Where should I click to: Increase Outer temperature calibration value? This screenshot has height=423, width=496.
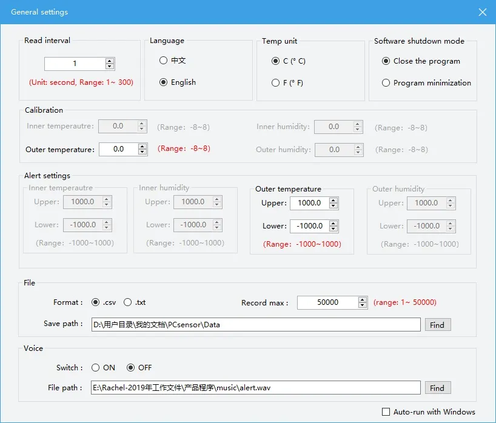[x=142, y=147]
